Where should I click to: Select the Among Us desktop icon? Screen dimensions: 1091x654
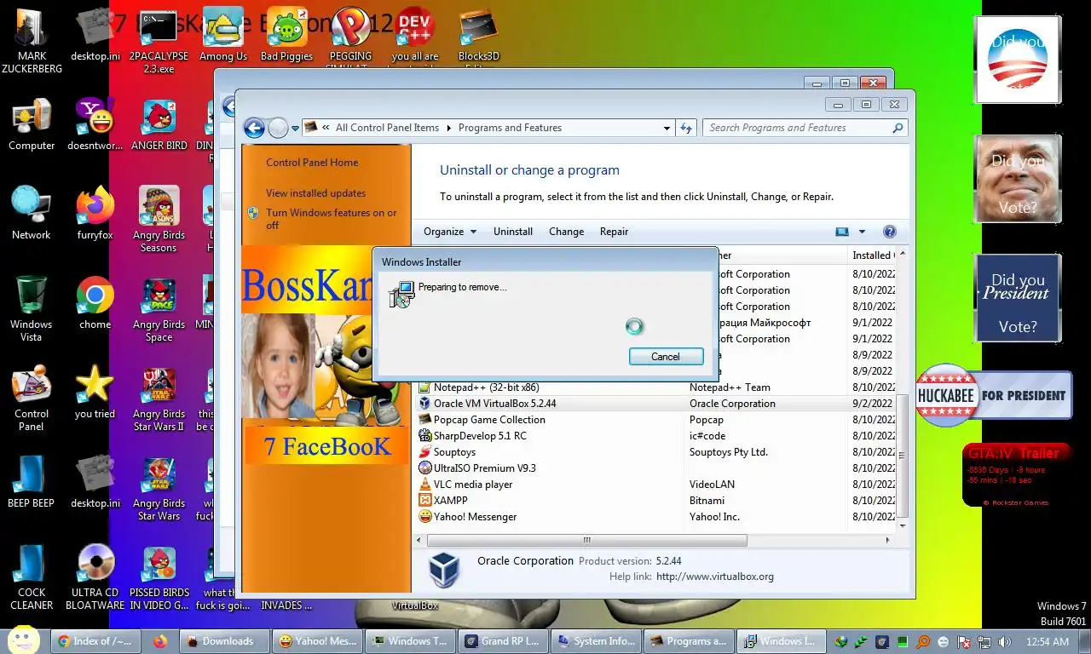click(222, 35)
